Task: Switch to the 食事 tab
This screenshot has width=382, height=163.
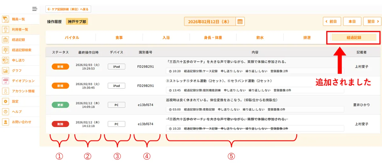Action: 119,37
